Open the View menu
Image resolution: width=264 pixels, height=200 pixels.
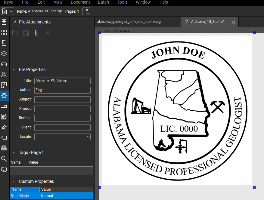coord(58,2)
